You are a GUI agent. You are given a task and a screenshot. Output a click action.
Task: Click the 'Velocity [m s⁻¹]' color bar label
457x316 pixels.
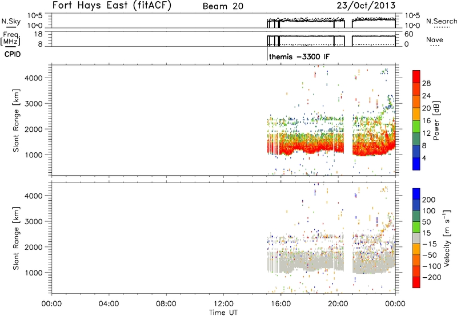coord(446,238)
